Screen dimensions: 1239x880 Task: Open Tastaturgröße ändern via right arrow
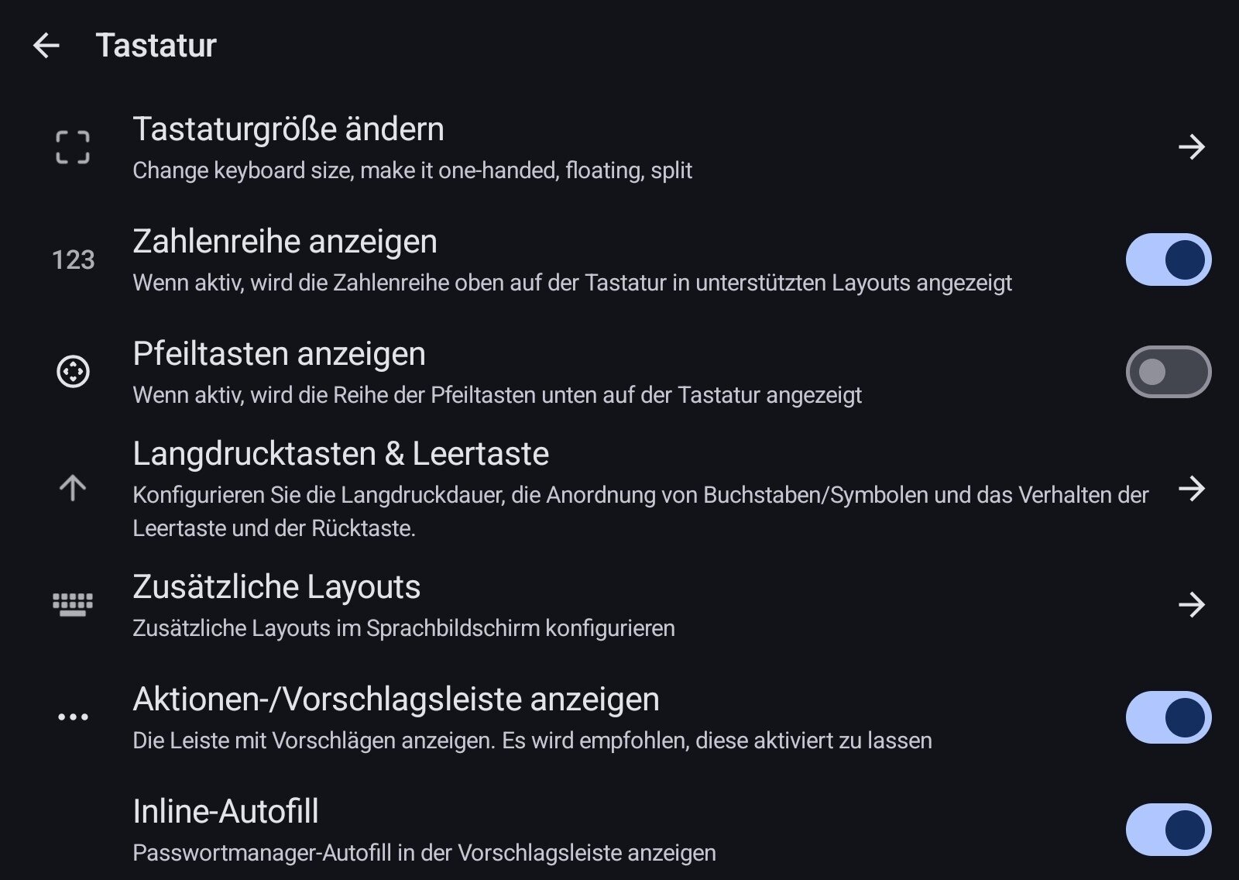(1192, 147)
